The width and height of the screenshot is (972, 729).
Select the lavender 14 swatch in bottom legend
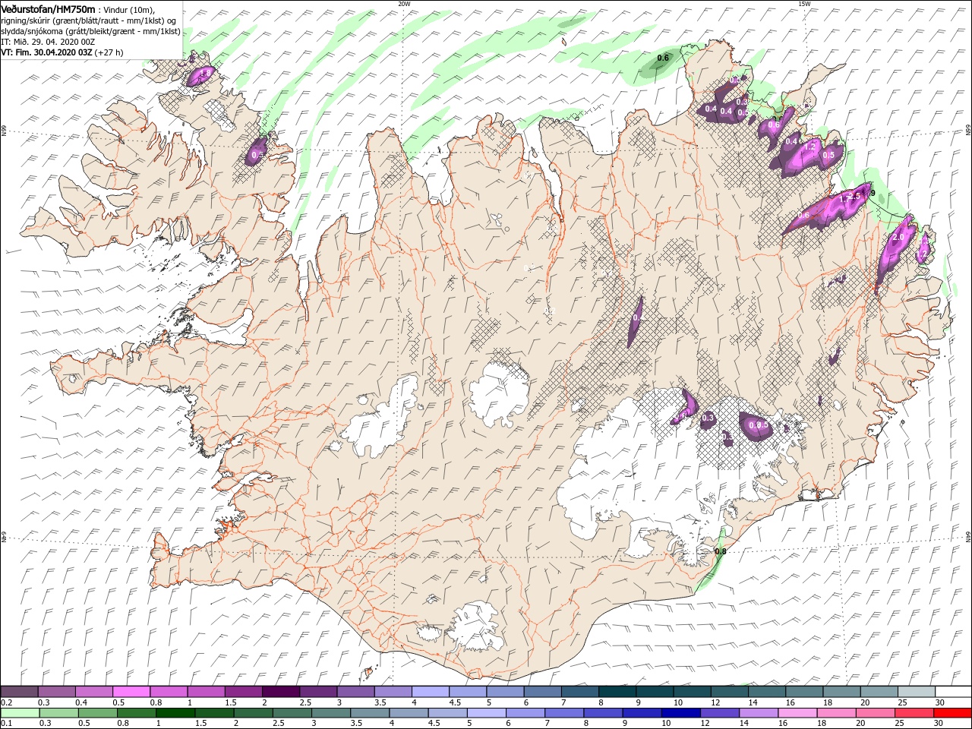point(758,714)
